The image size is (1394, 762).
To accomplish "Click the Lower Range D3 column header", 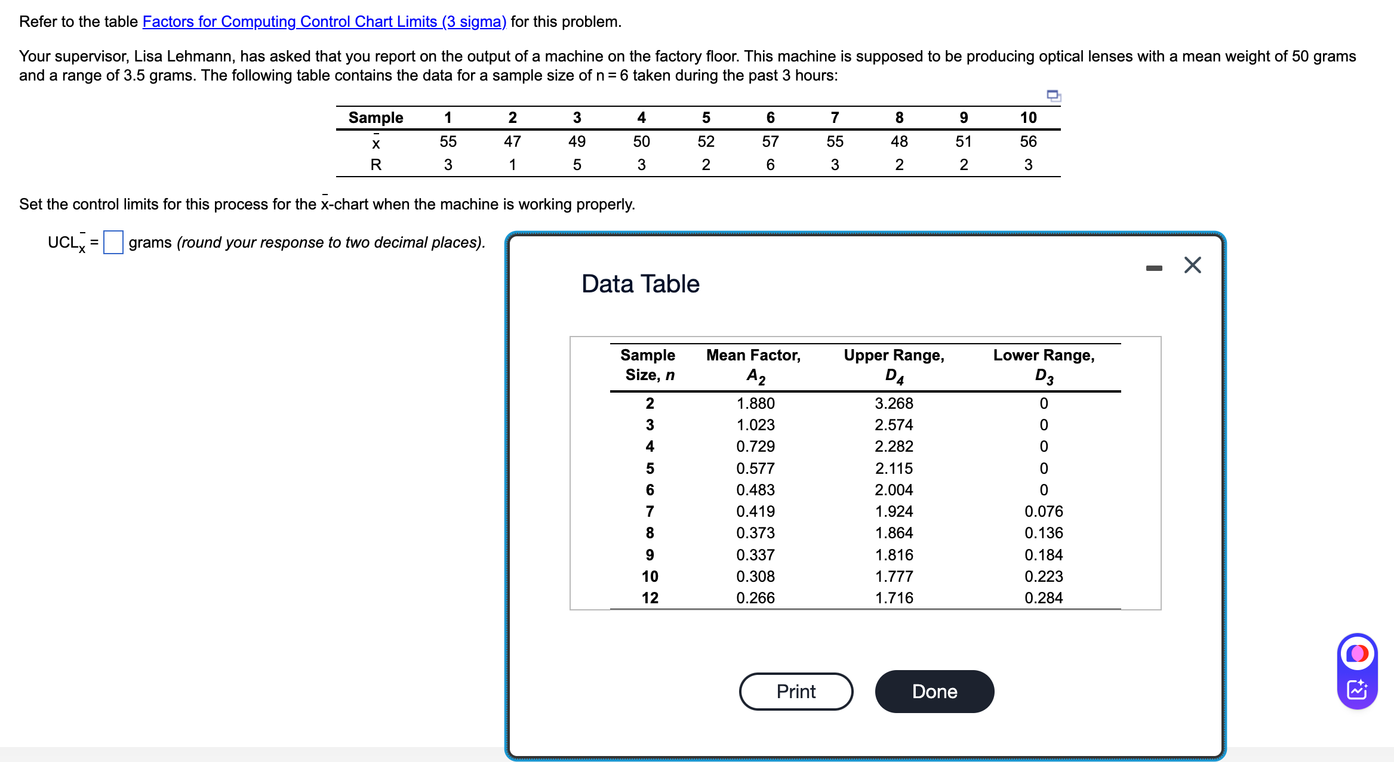I will click(1044, 364).
